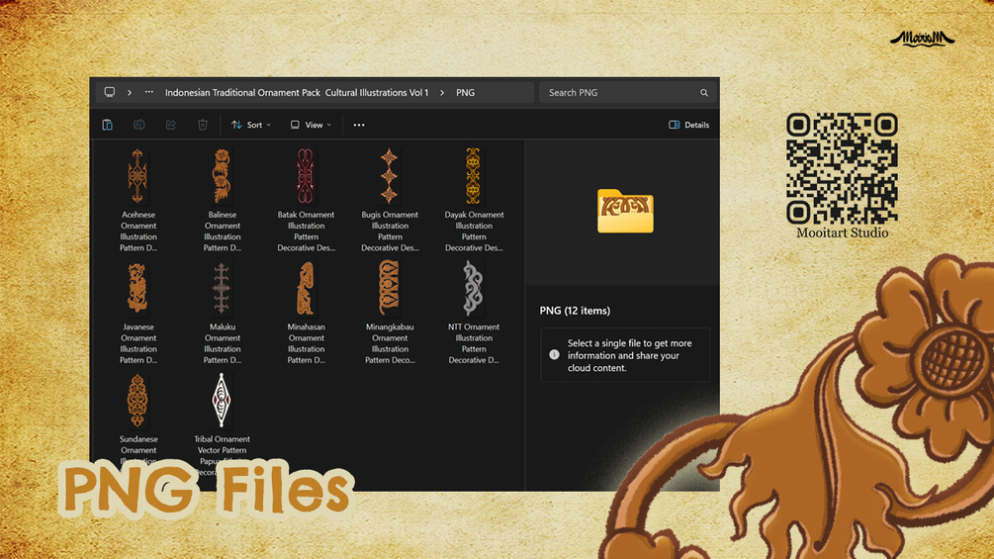Toggle the Details pane button

(x=689, y=125)
